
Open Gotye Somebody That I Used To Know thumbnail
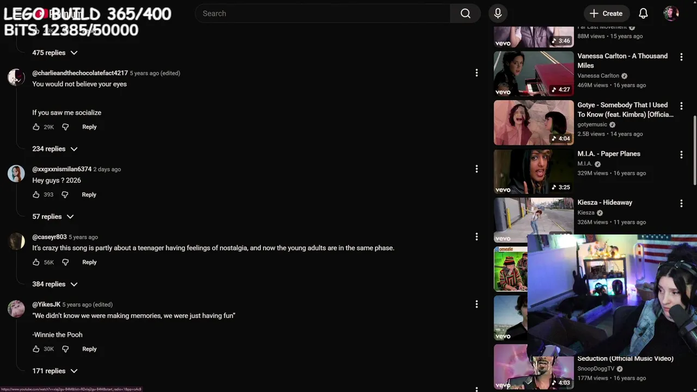pyautogui.click(x=534, y=122)
